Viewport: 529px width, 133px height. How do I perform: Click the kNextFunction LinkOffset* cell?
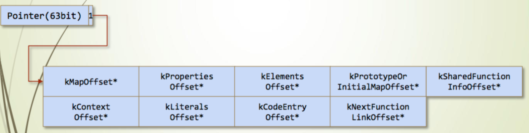point(378,112)
